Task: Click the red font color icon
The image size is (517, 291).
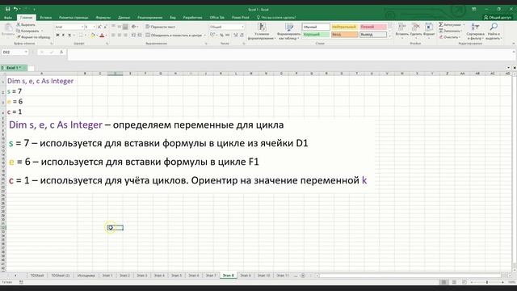Action: click(x=102, y=35)
